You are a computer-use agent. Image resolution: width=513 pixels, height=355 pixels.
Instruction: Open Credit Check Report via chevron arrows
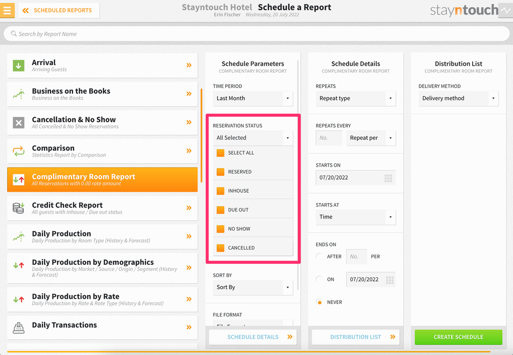[189, 208]
